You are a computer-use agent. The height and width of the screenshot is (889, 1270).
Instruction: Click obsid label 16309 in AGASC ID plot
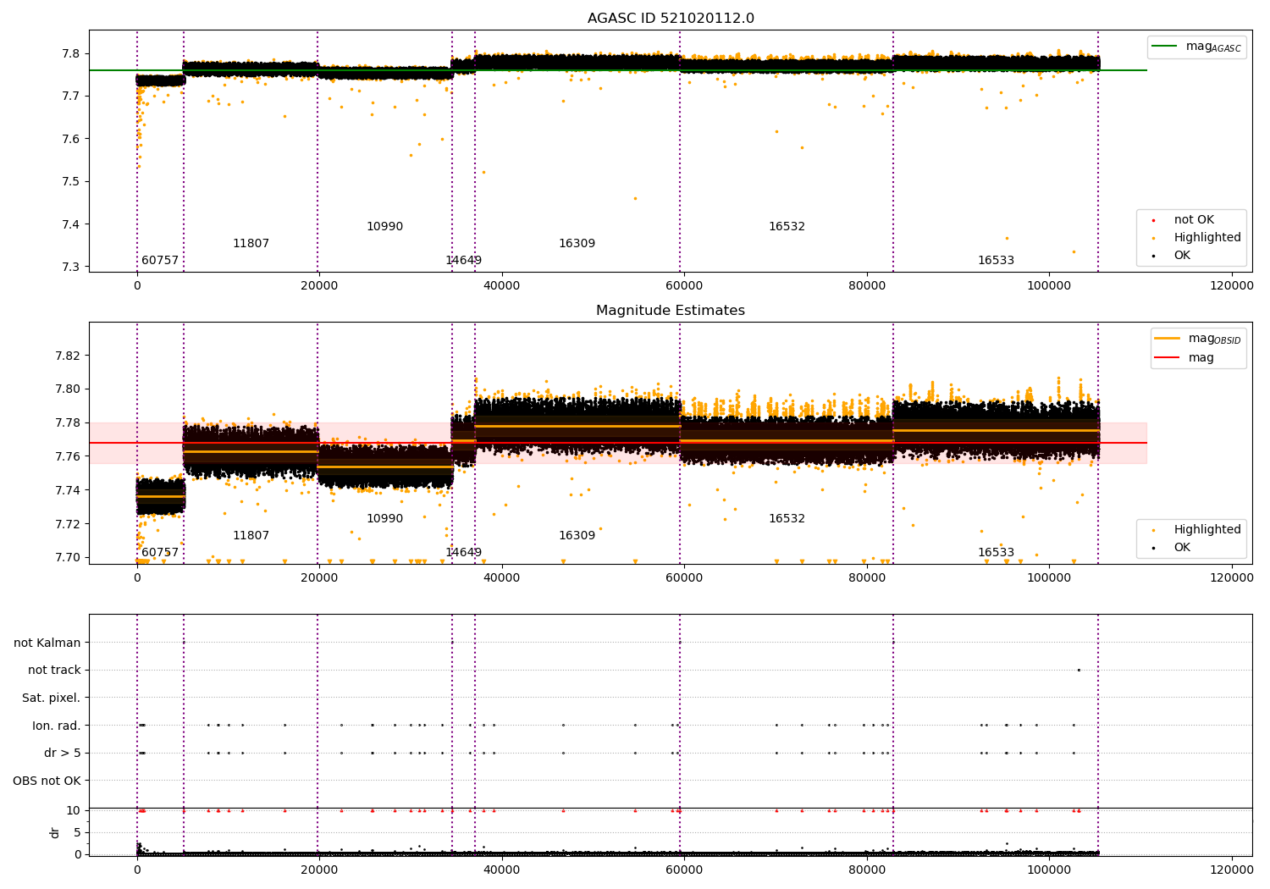point(577,244)
